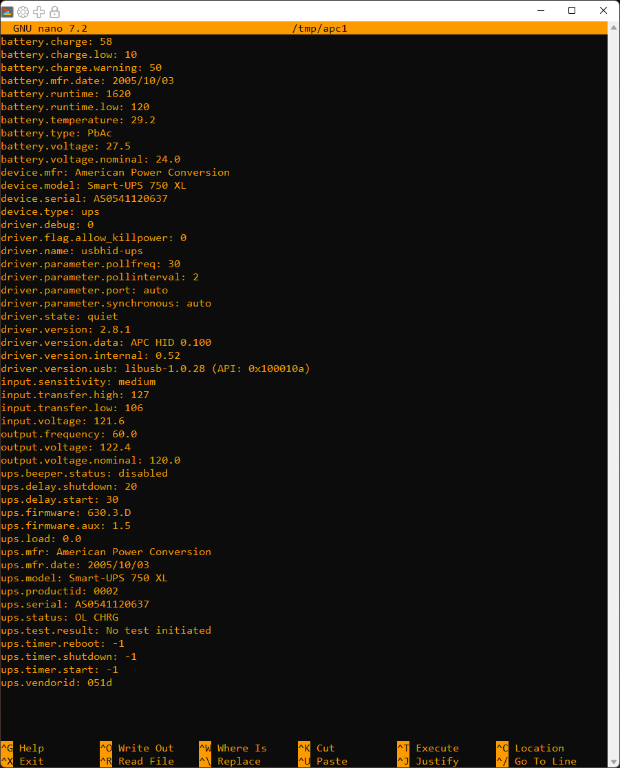Click the device.serial AS0541120637 line
The height and width of the screenshot is (768, 620).
tap(84, 198)
